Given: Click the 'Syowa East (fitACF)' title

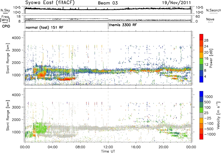Looking at the screenshot, I should [x=50, y=2].
